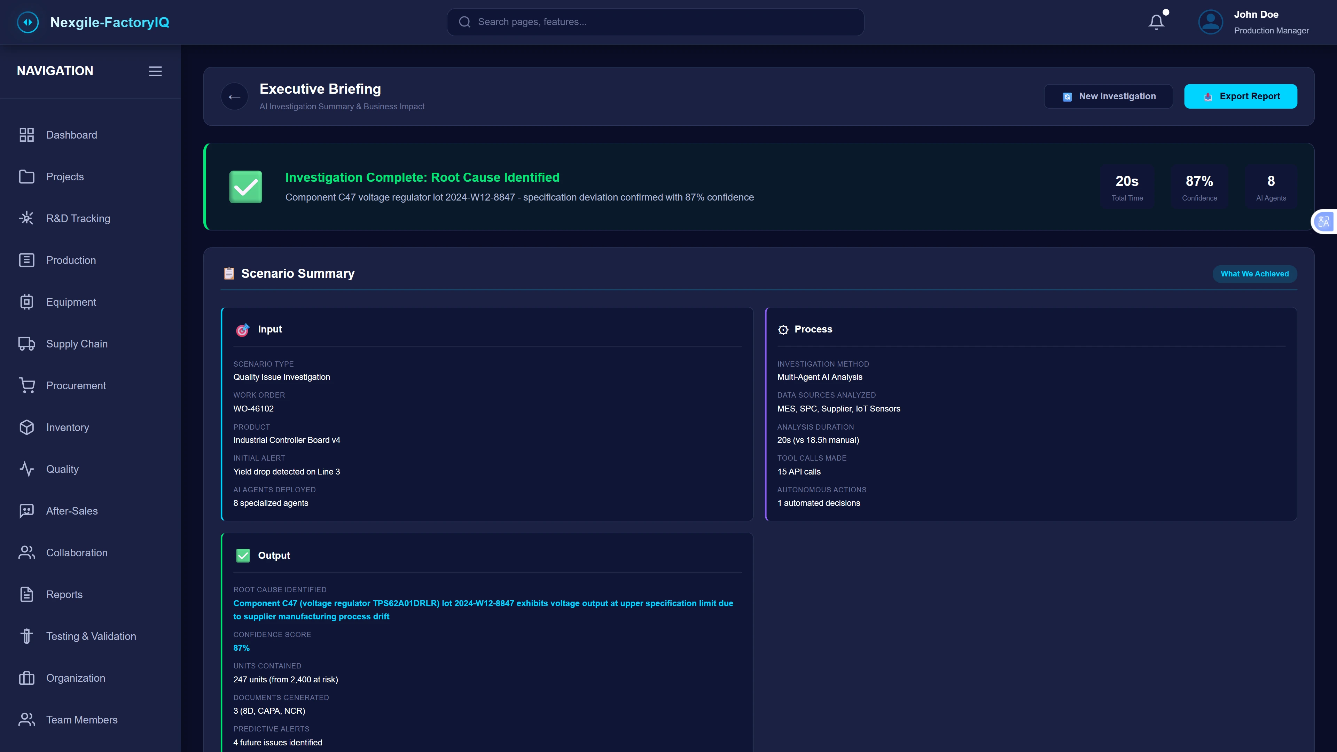Select the Quality waveform icon

coord(27,469)
